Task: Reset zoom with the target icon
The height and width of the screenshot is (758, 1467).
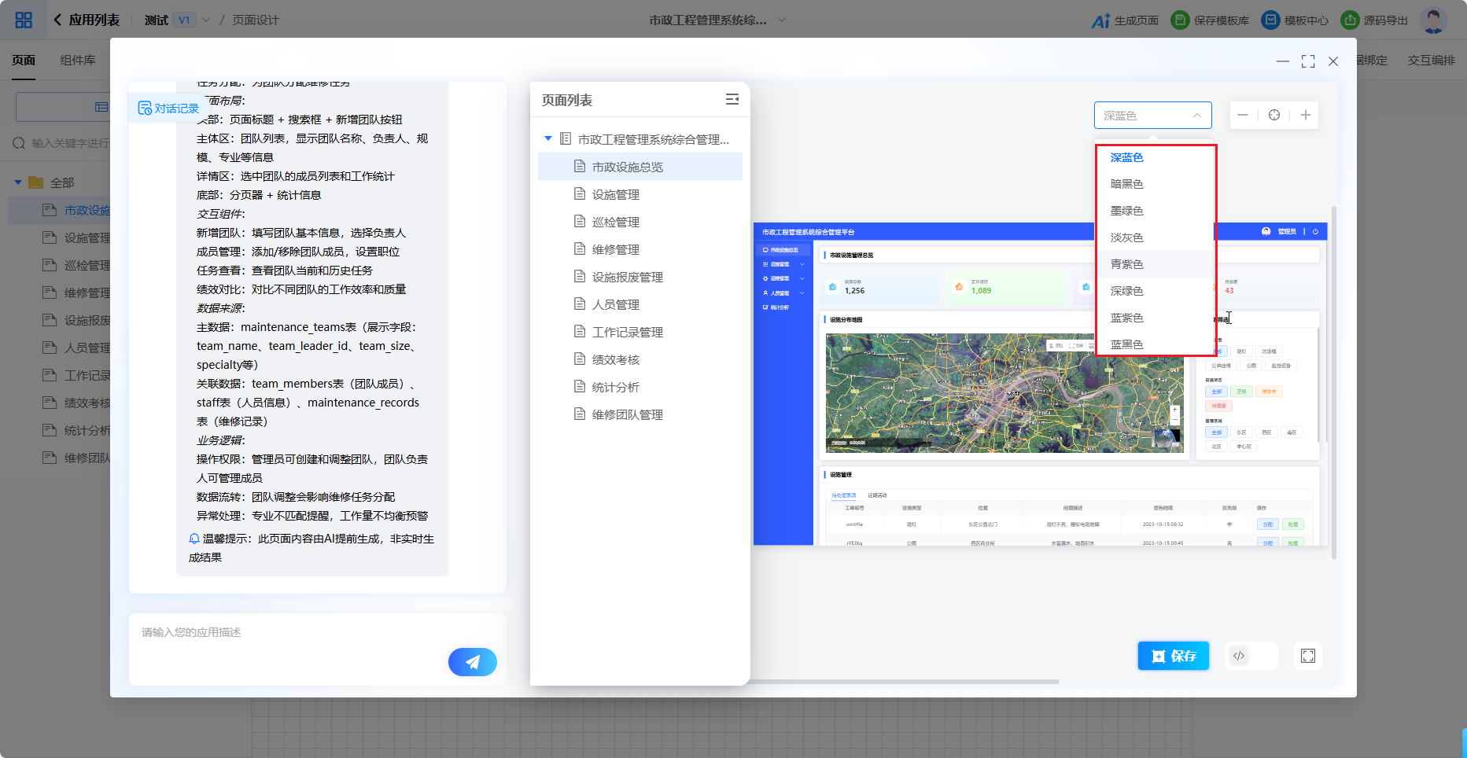Action: point(1274,116)
